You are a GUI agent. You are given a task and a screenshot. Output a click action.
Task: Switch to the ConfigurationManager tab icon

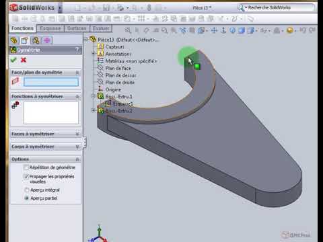(36, 40)
